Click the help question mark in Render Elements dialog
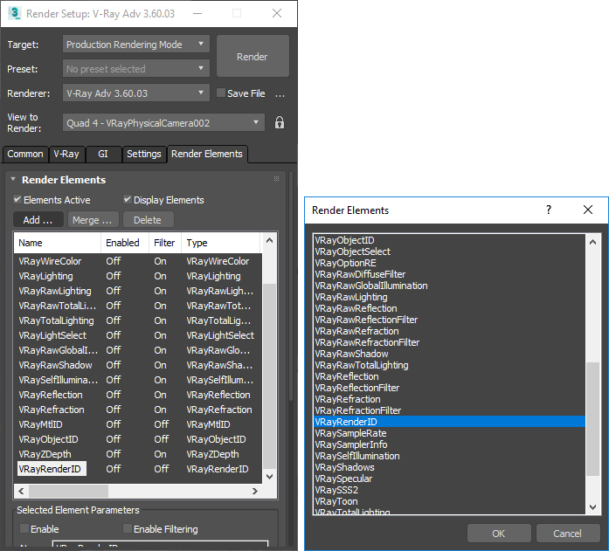The width and height of the screenshot is (609, 551). coord(549,210)
